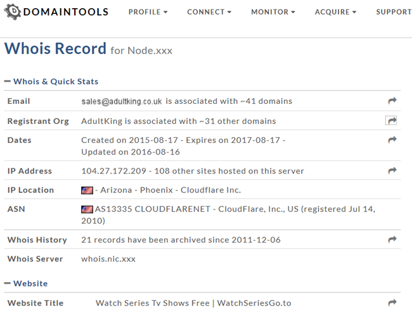Open the Support menu item

click(394, 12)
